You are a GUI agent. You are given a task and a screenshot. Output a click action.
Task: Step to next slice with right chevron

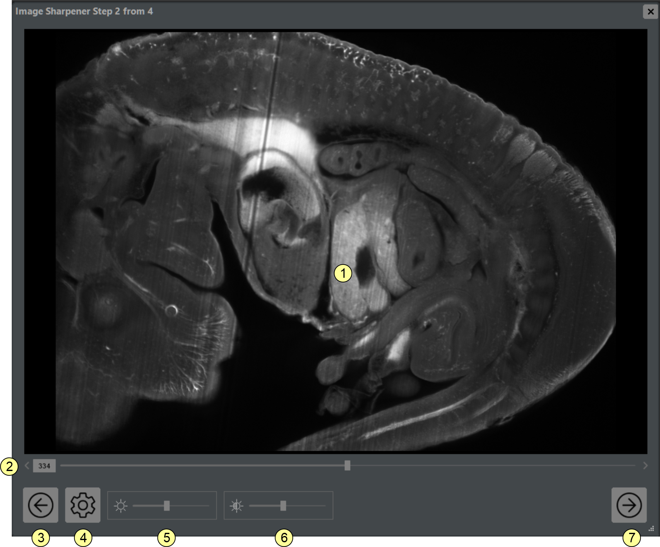[x=645, y=465]
